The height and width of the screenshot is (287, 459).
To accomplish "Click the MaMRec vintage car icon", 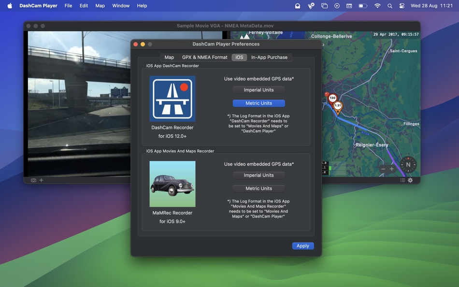I will (172, 184).
